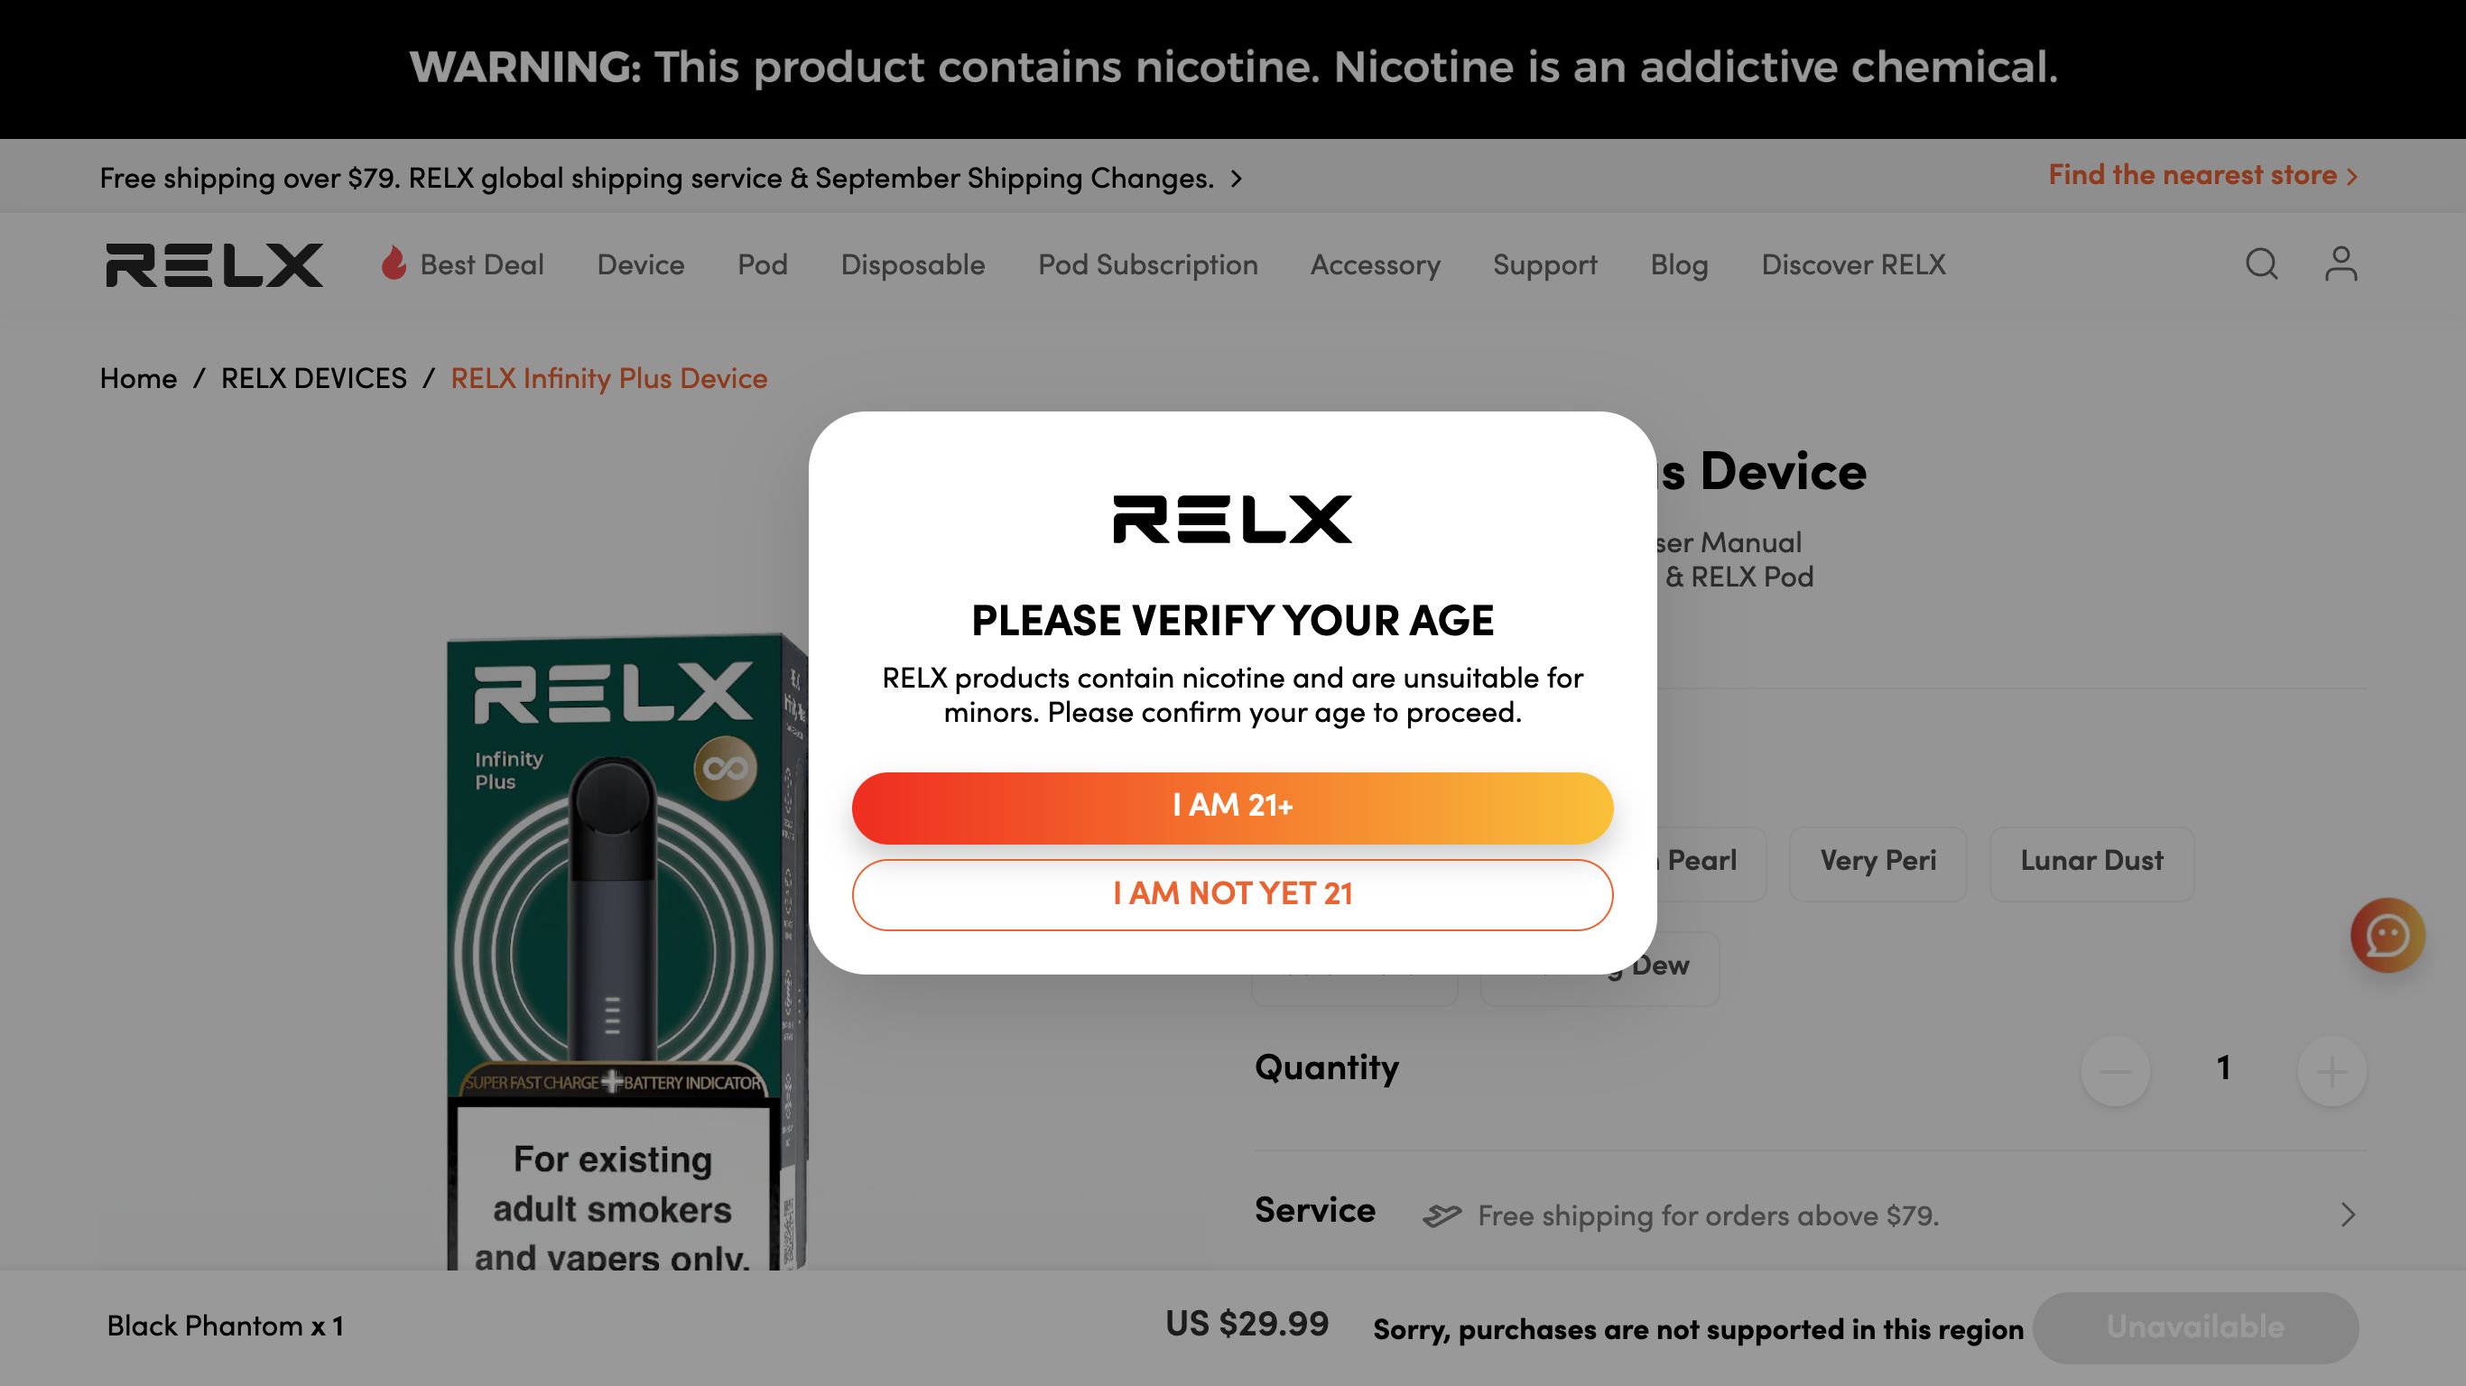The width and height of the screenshot is (2466, 1386).
Task: Confirm age with I AM 21+ button
Action: [1232, 807]
